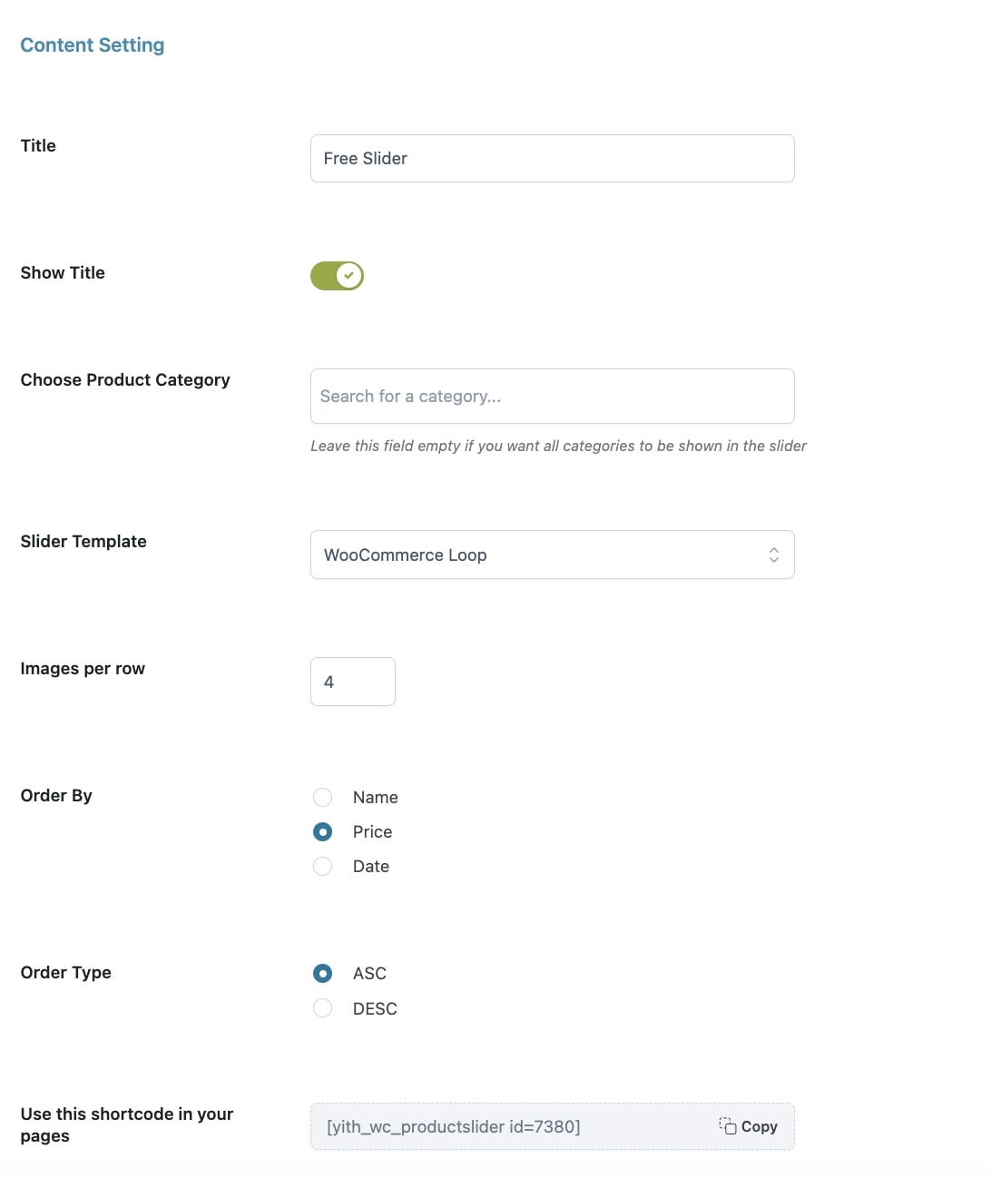
Task: Disable the Show Title toggle switch
Action: 337,276
